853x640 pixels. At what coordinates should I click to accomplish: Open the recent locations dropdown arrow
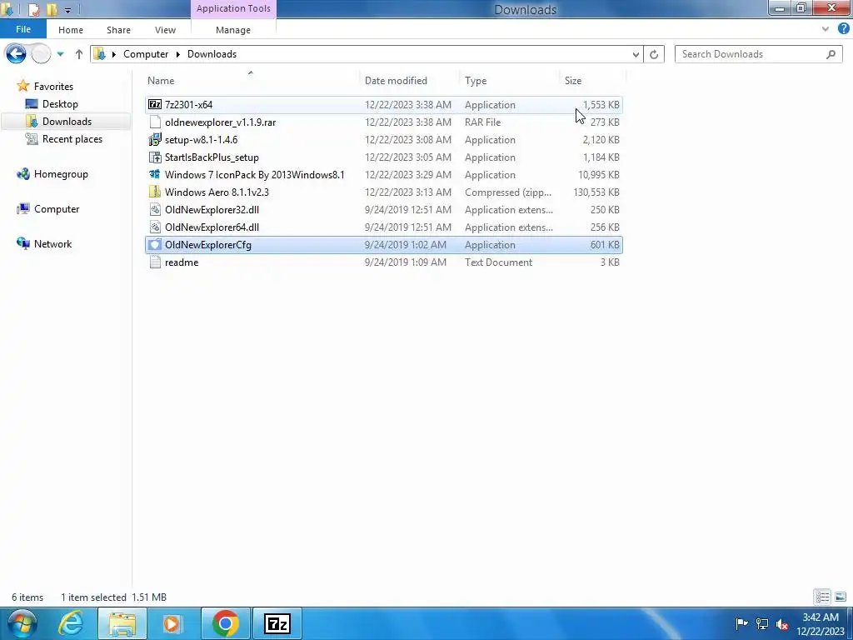pos(60,54)
